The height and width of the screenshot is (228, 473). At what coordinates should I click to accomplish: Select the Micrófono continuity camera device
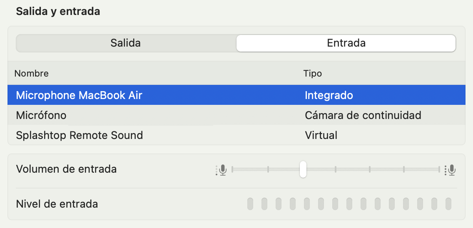[236, 115]
